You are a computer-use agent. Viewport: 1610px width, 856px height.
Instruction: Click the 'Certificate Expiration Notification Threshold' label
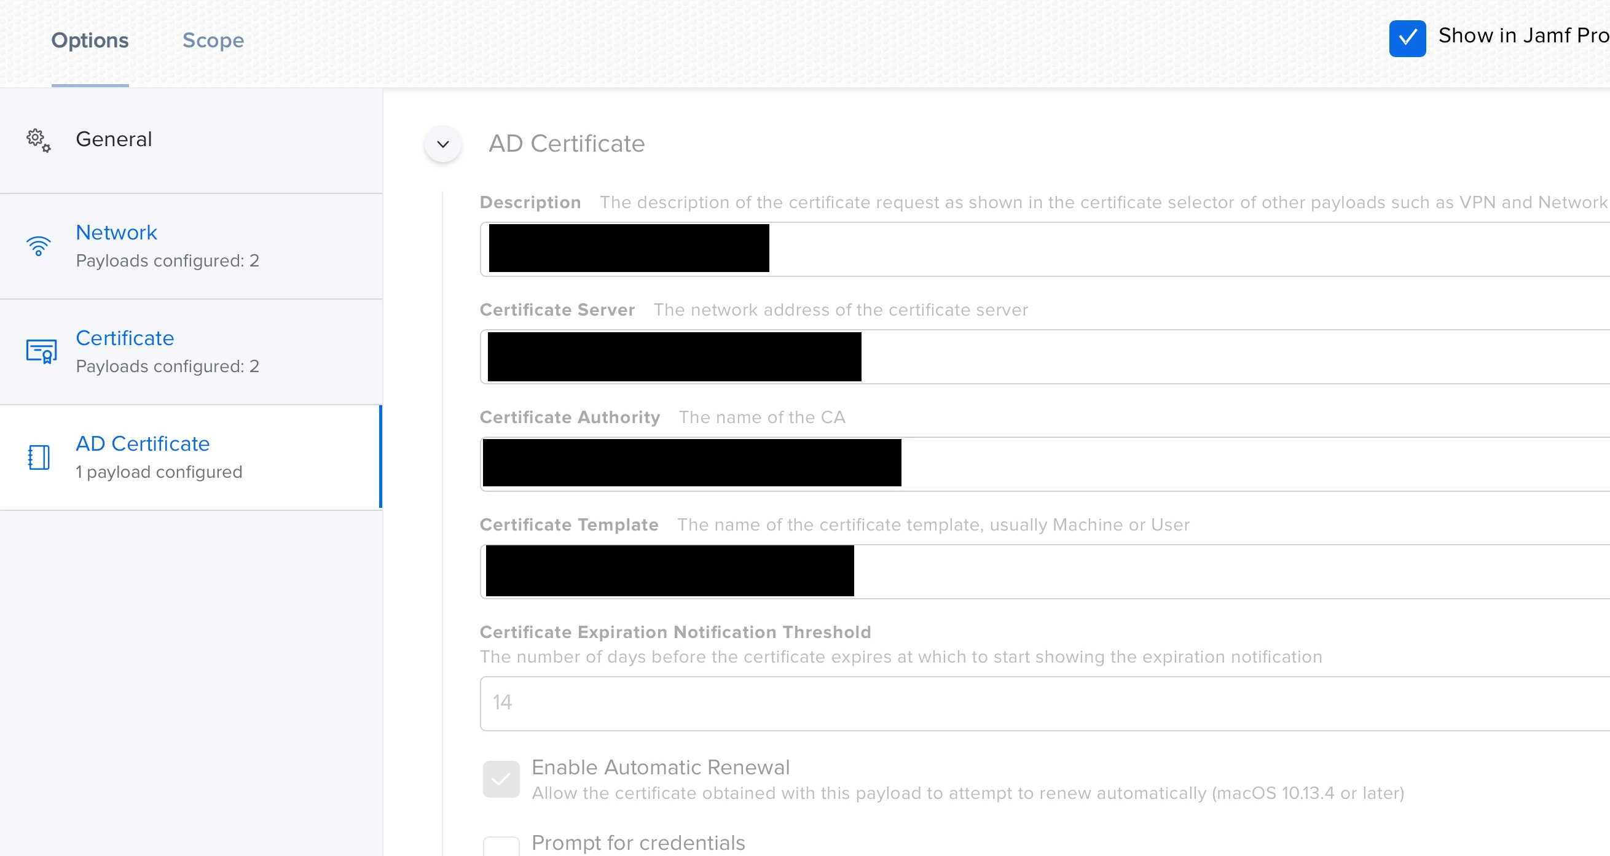coord(675,632)
